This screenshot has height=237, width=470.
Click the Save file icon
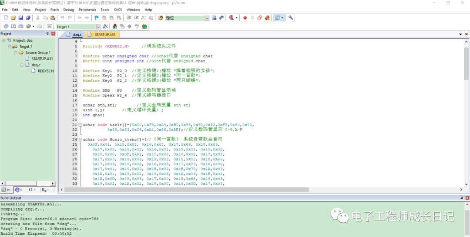21,18
